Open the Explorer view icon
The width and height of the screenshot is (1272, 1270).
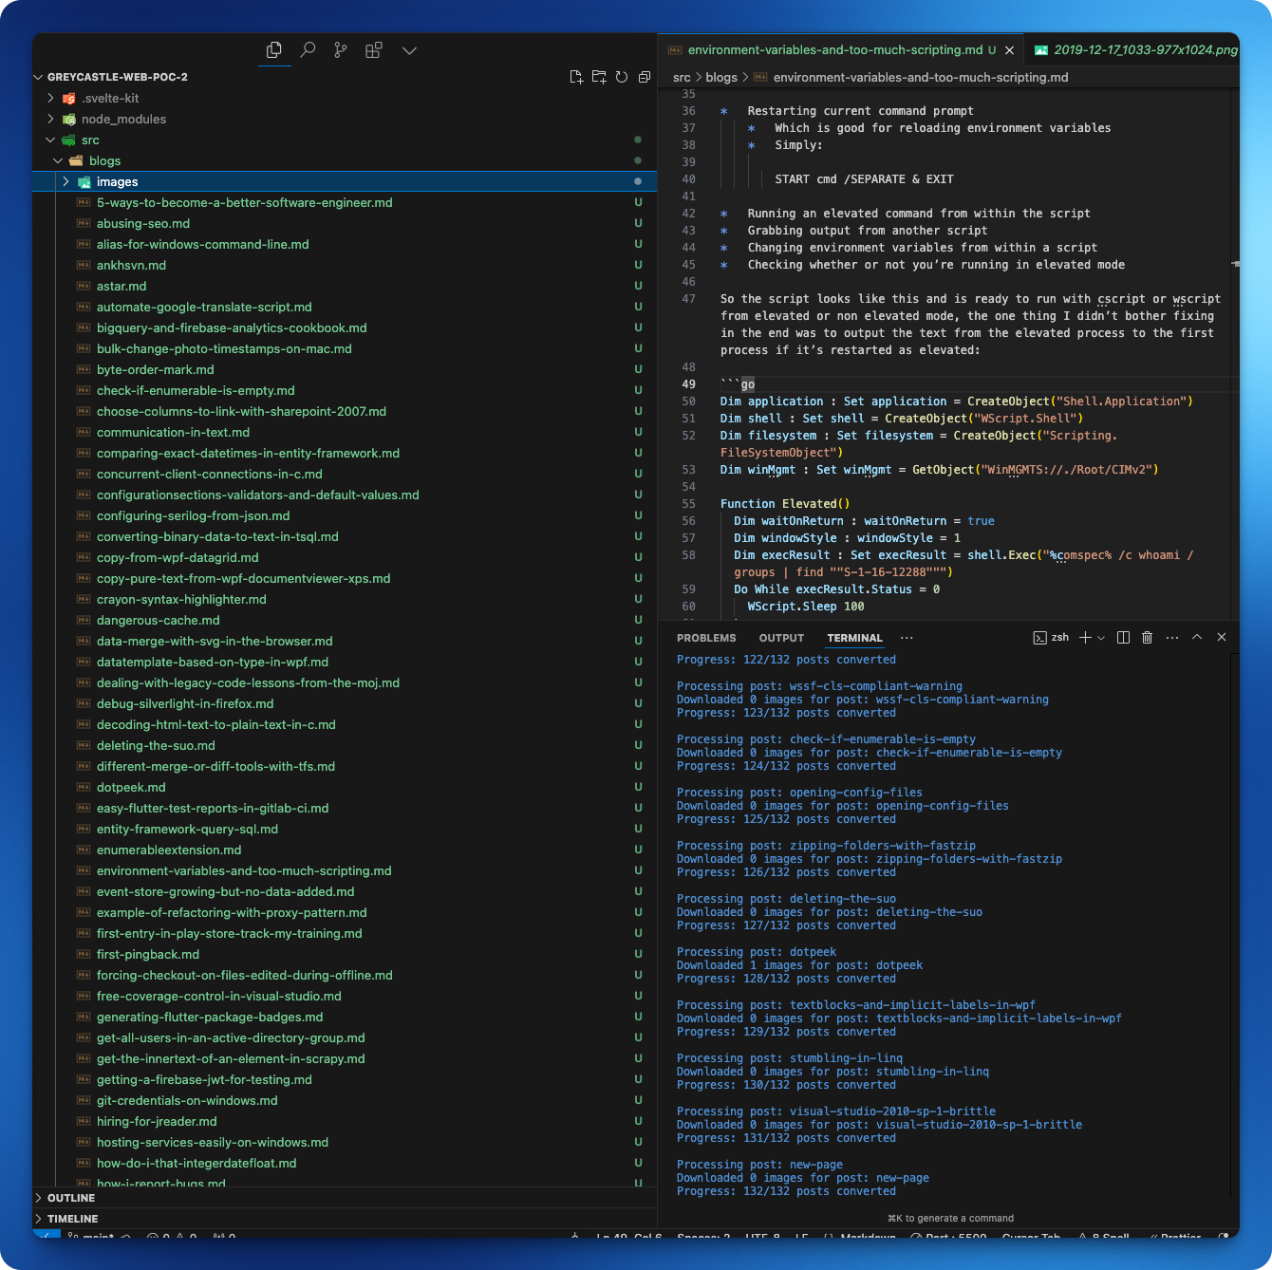274,50
